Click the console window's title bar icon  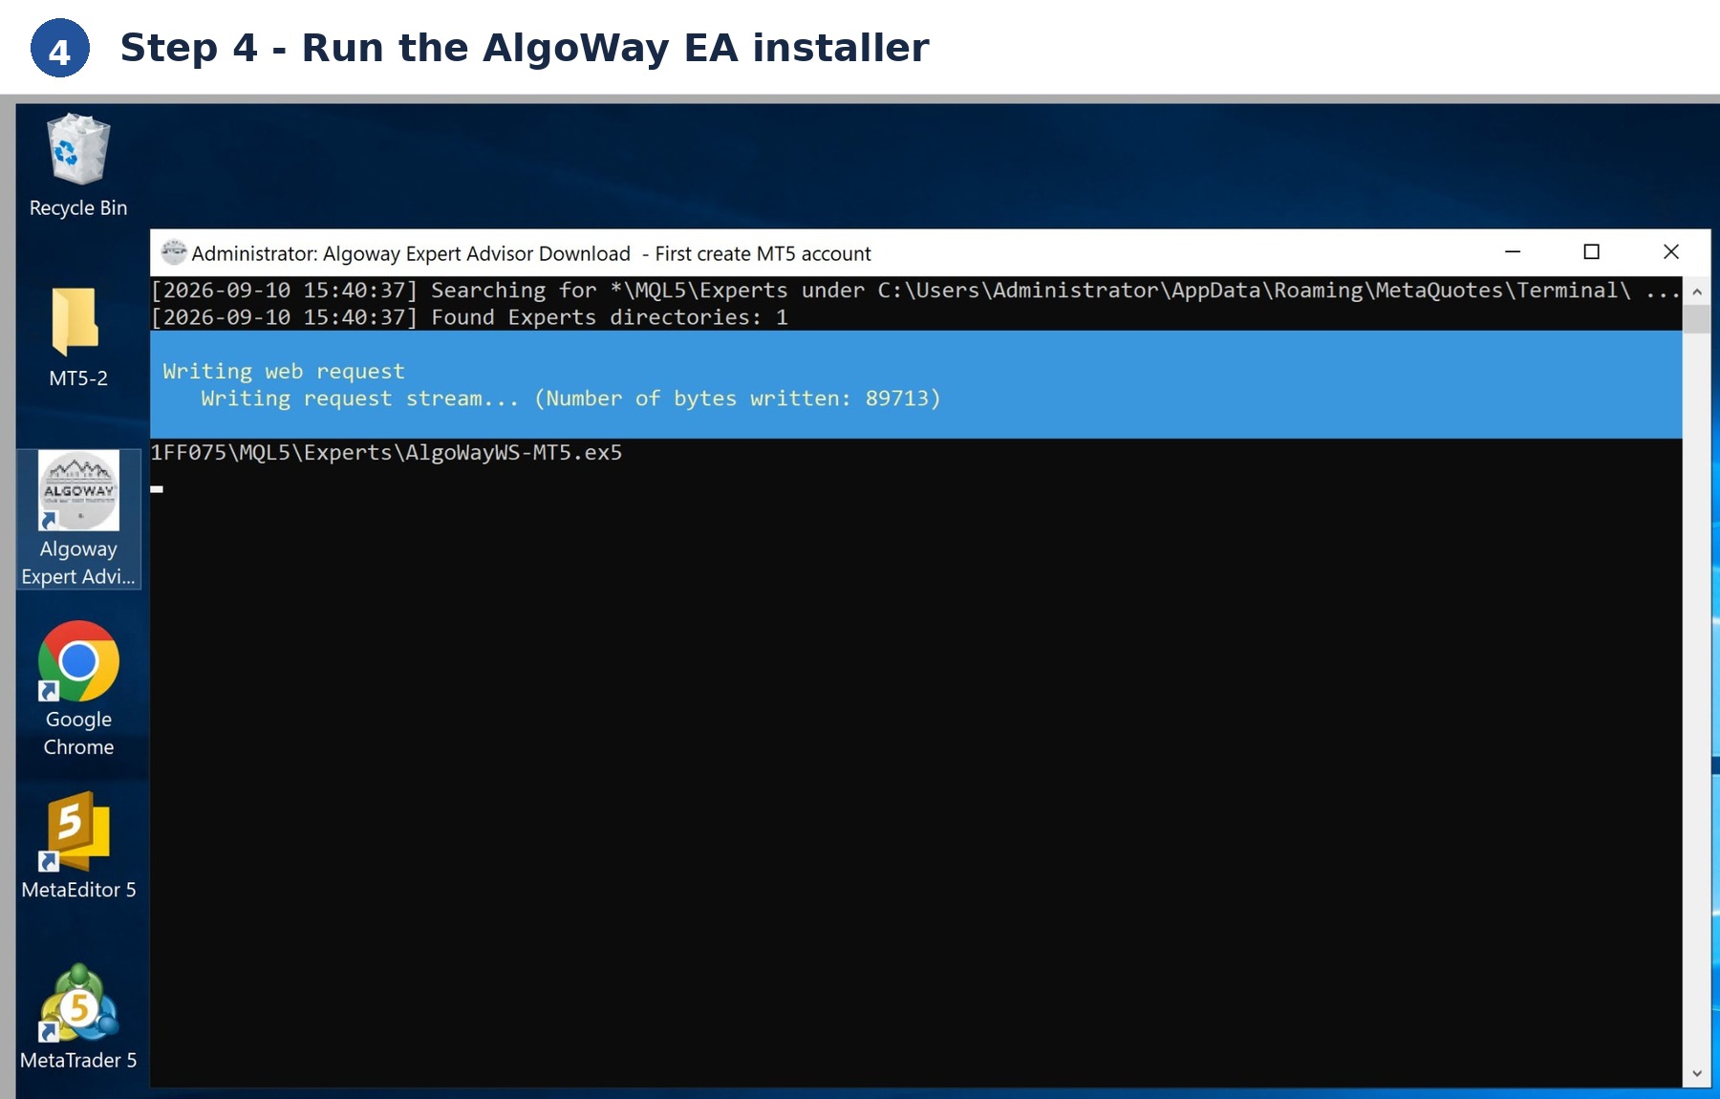(174, 252)
